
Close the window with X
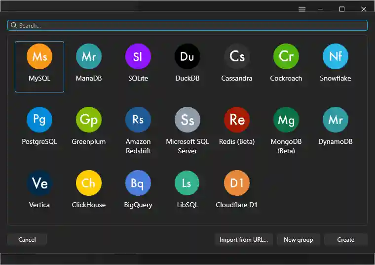[364, 9]
